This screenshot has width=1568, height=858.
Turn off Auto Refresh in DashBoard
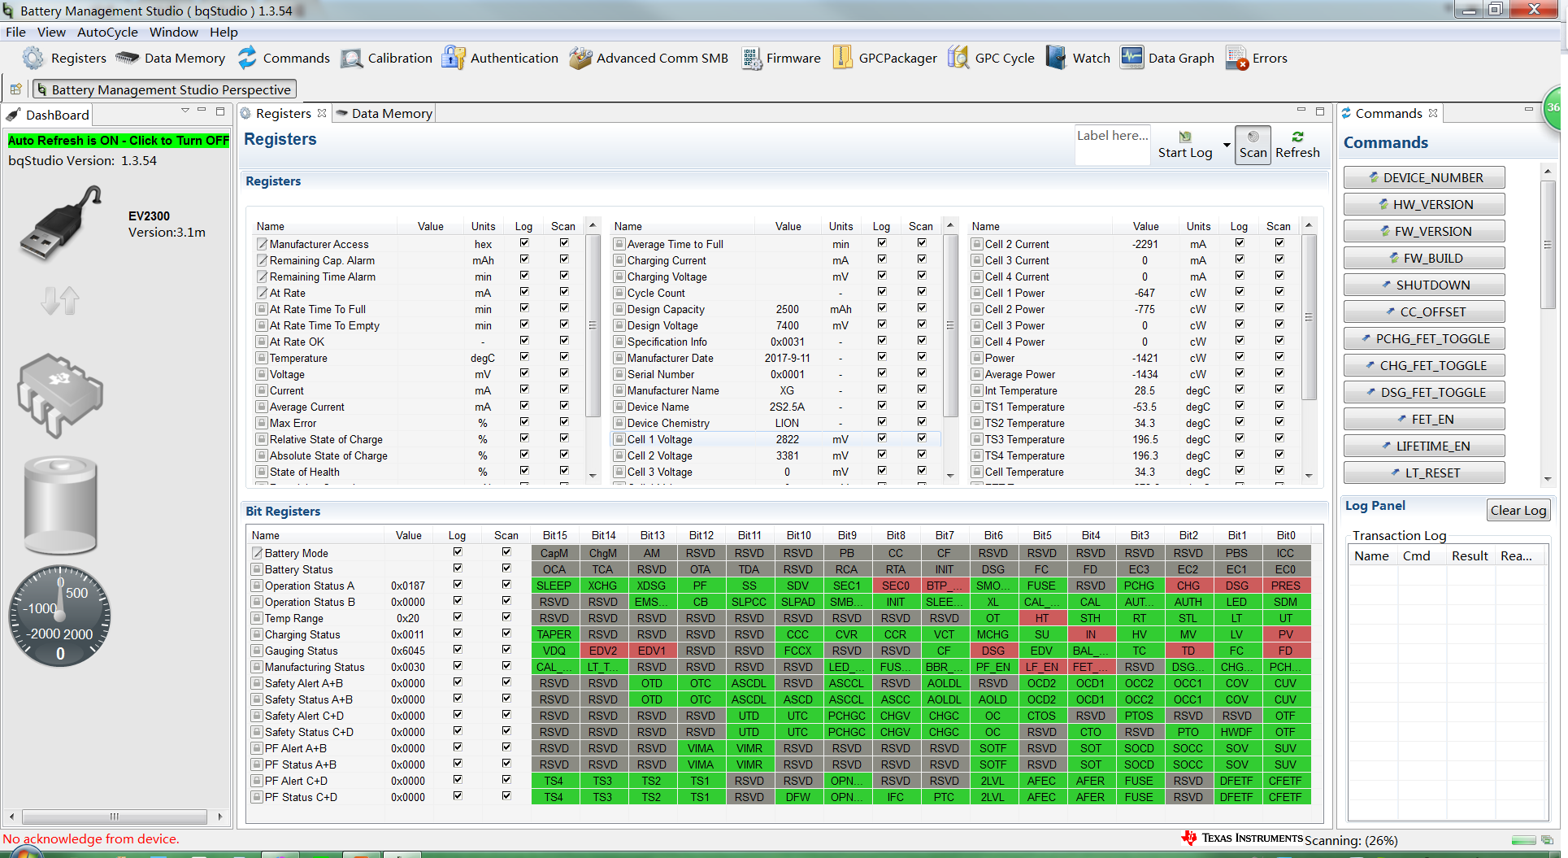(119, 141)
